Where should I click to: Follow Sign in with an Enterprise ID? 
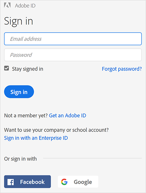pyautogui.click(x=36, y=138)
